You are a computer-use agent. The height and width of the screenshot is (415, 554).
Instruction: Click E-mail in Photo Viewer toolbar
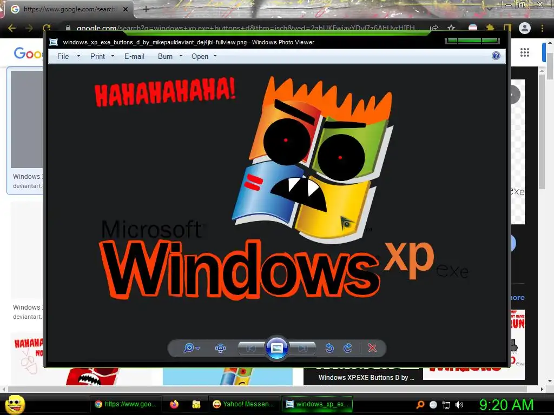coord(134,56)
